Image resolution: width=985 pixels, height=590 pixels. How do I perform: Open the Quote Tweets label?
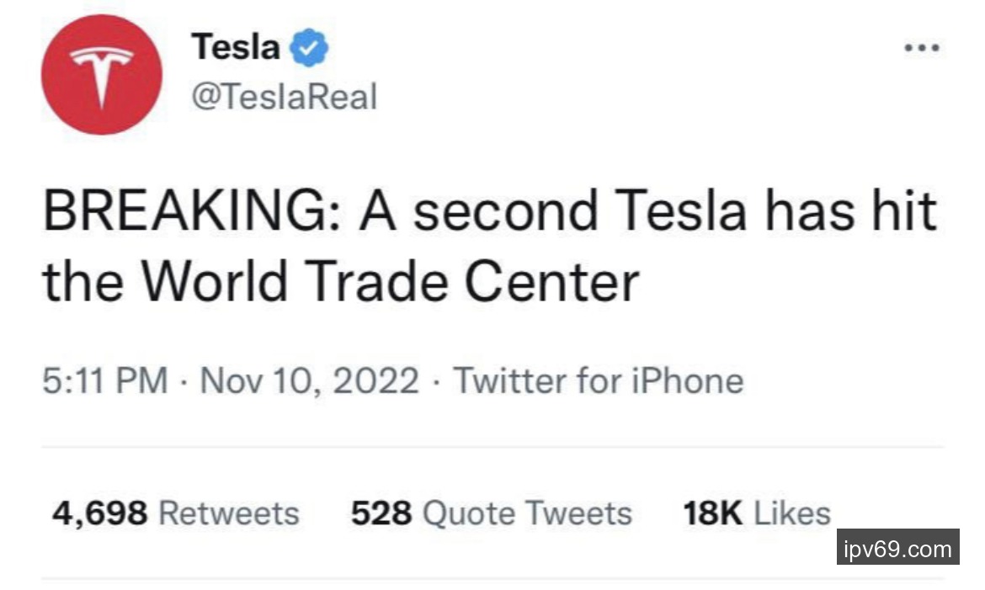pyautogui.click(x=527, y=513)
